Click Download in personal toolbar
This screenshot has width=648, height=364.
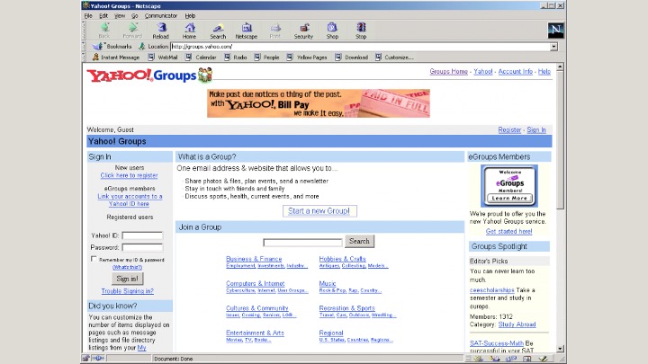pos(352,58)
